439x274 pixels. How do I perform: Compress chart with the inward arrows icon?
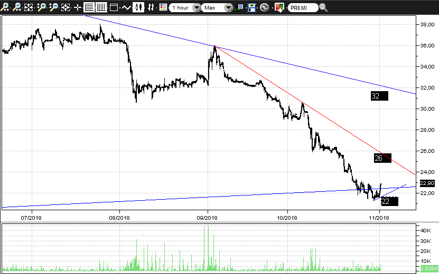pyautogui.click(x=66, y=7)
